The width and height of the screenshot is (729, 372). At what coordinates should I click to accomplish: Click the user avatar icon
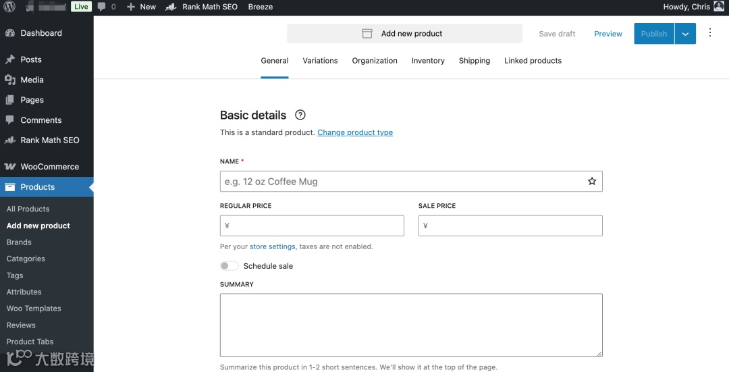click(719, 7)
